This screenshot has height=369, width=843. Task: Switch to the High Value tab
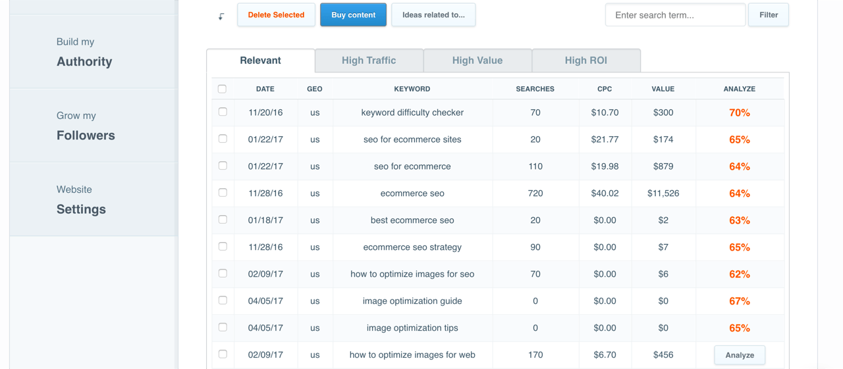click(477, 61)
